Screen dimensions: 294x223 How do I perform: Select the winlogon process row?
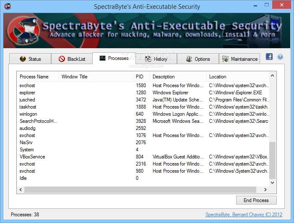(143, 114)
